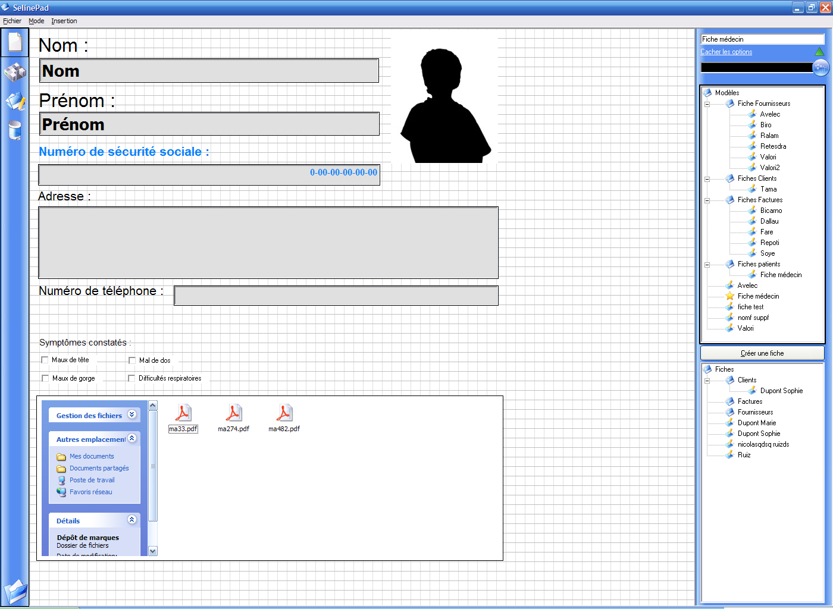Click the Cacher les options link
The height and width of the screenshot is (609, 833).
[x=726, y=52]
